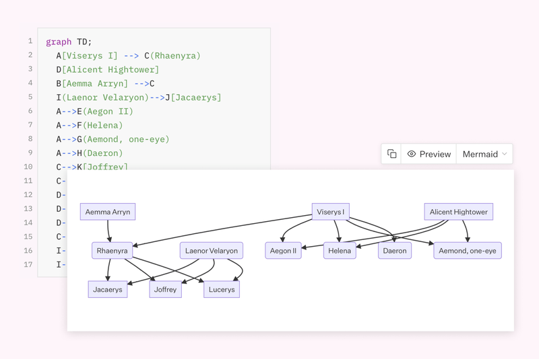Viewport: 539px width, 359px height.
Task: Click code line 1 'graph TD;'
Action: click(x=69, y=42)
